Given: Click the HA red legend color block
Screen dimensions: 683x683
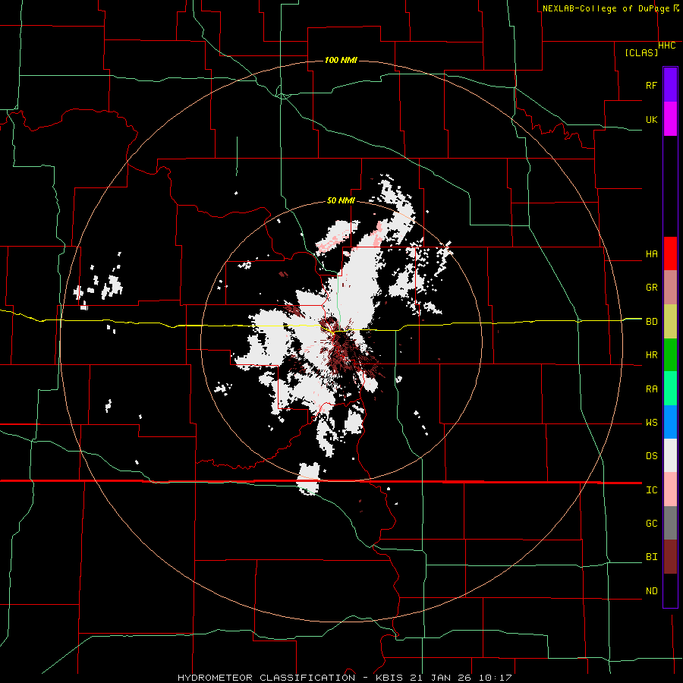Looking at the screenshot, I should [670, 253].
